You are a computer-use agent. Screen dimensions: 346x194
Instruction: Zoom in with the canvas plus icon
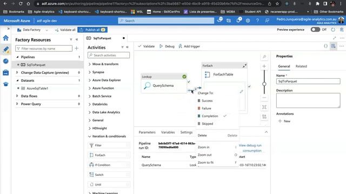(x=264, y=66)
